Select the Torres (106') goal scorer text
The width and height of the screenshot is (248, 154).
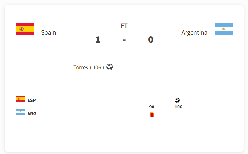point(89,67)
